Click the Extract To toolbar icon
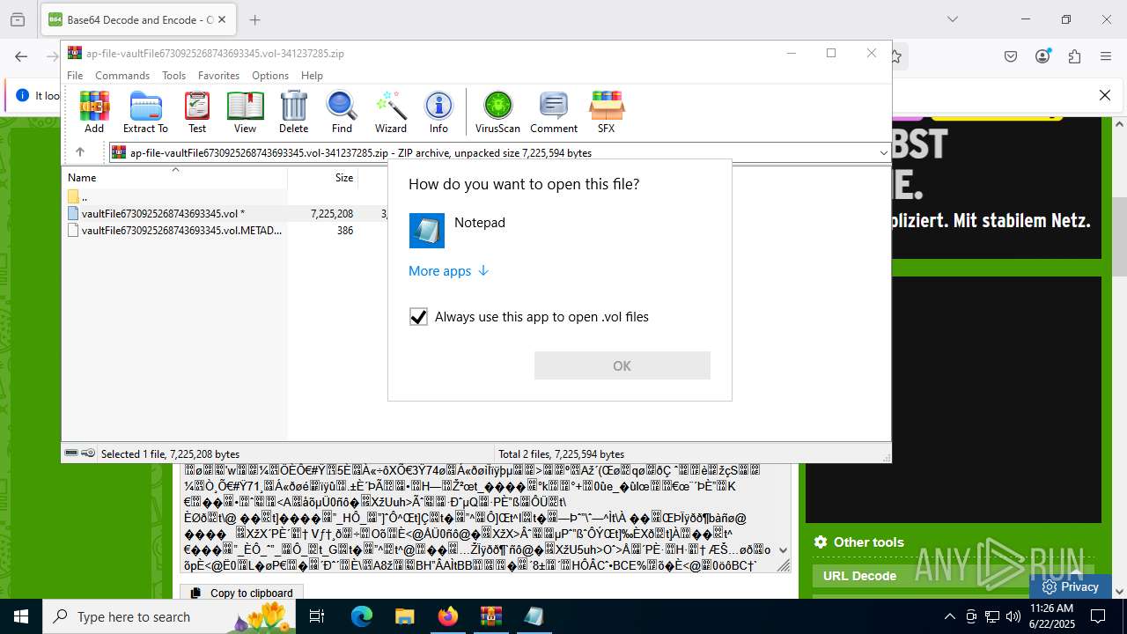 (x=145, y=112)
